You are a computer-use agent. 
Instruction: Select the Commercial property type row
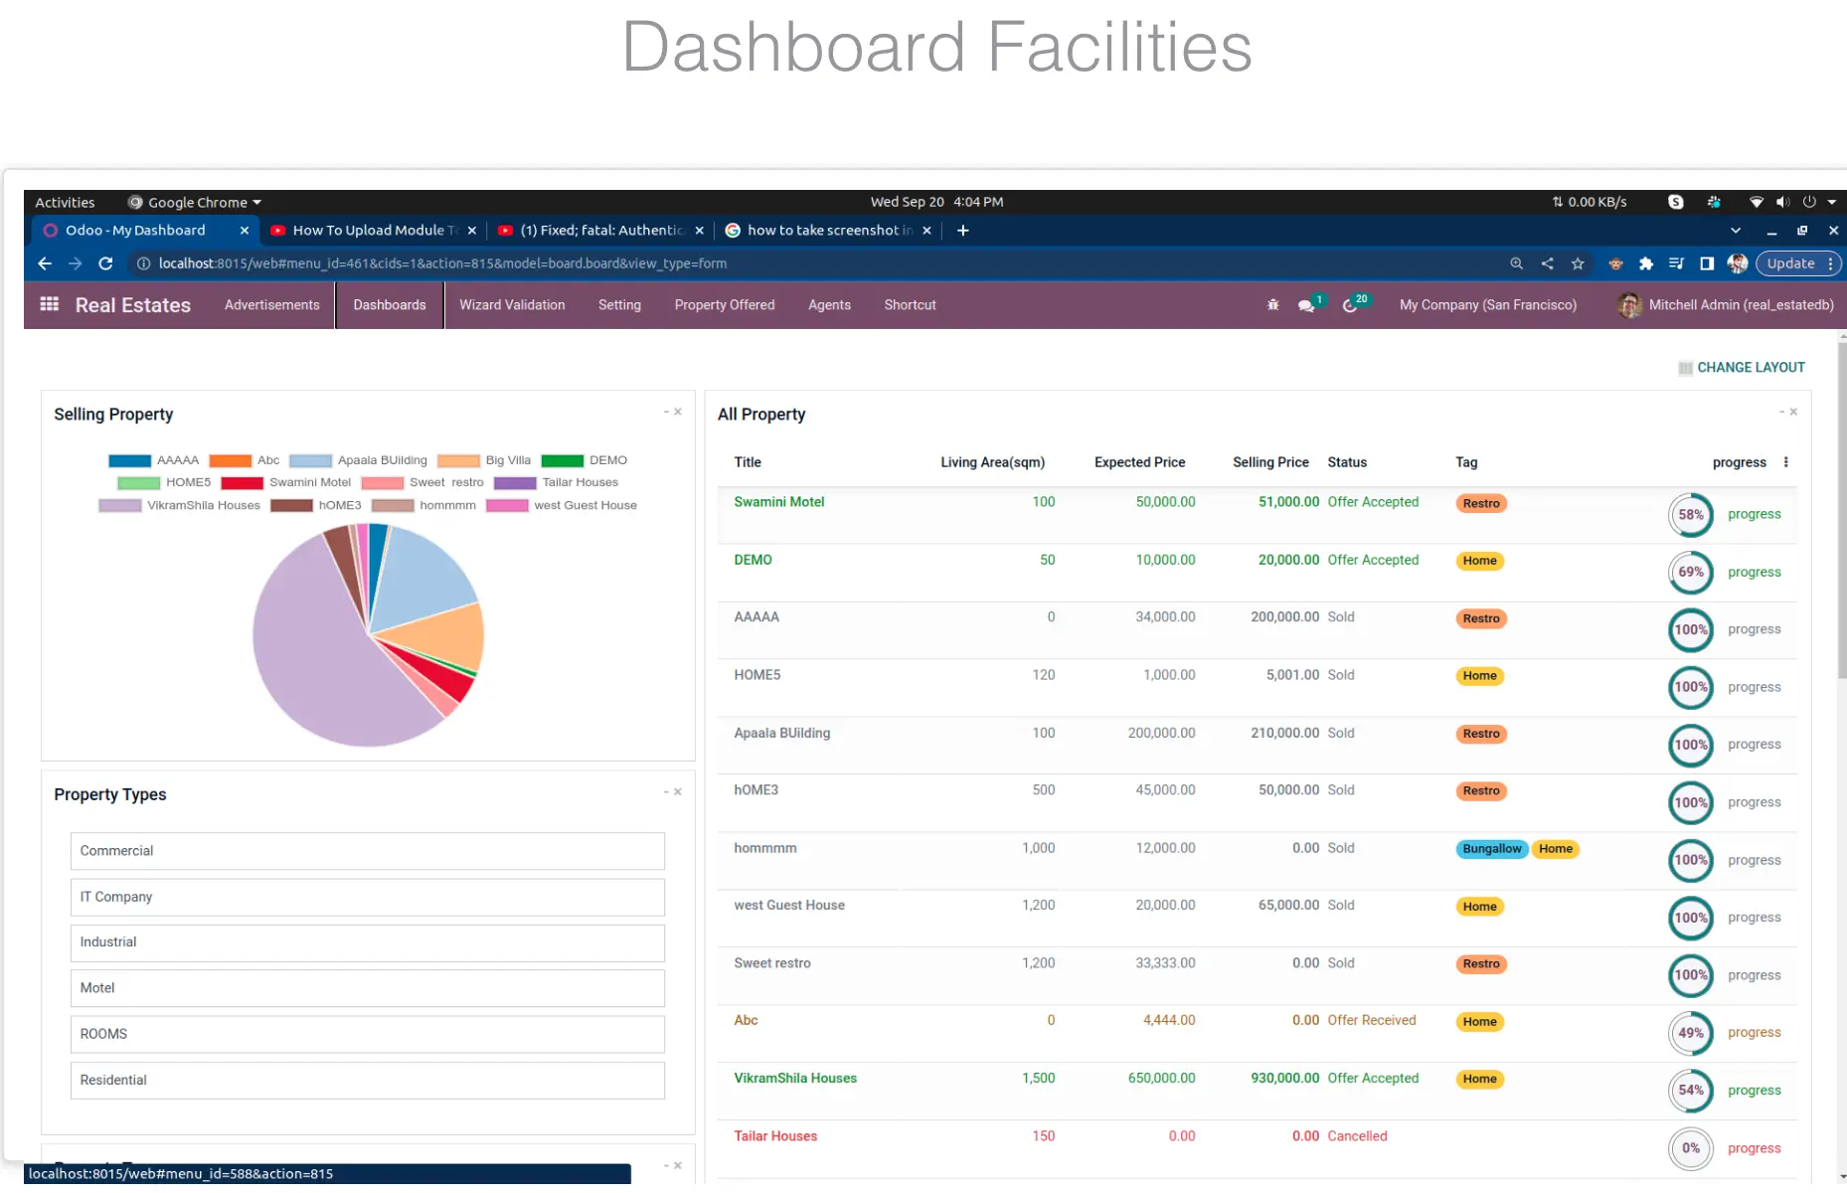pos(368,851)
